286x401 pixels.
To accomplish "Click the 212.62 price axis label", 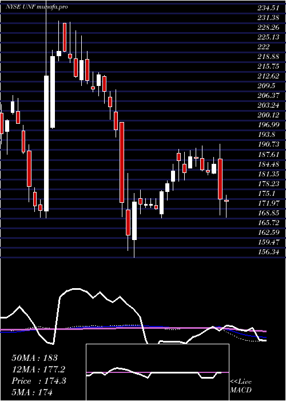I will click(268, 76).
